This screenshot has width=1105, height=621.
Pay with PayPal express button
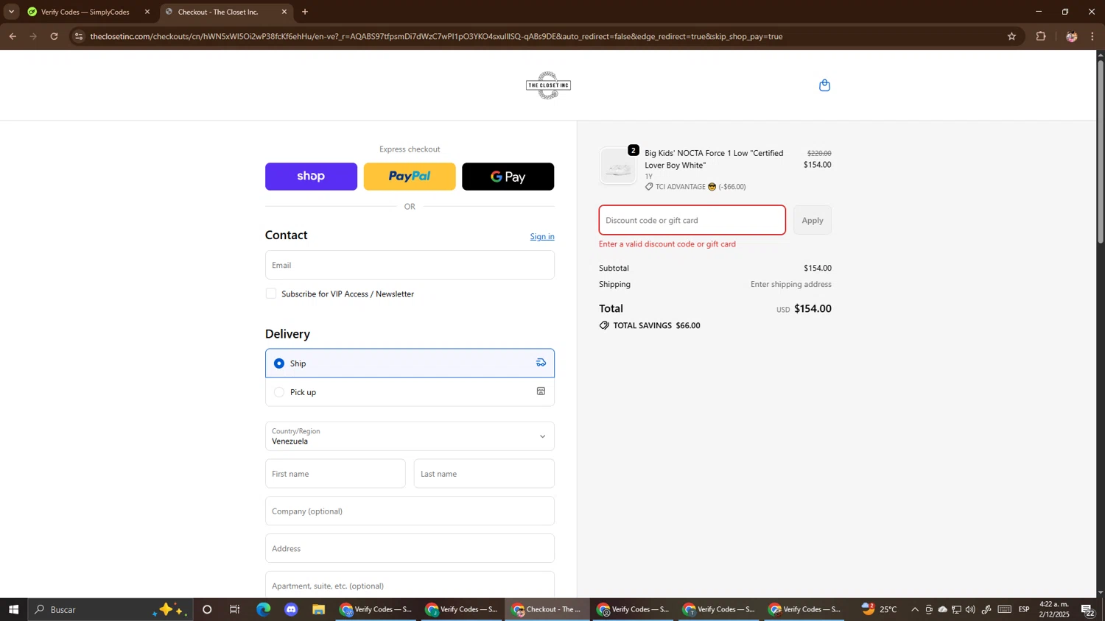pyautogui.click(x=410, y=177)
